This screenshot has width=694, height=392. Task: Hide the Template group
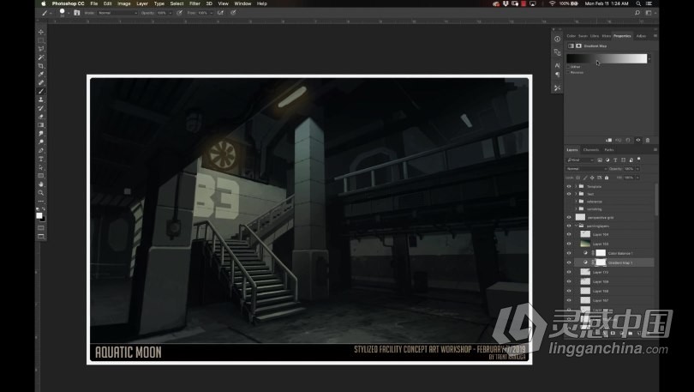tap(569, 186)
